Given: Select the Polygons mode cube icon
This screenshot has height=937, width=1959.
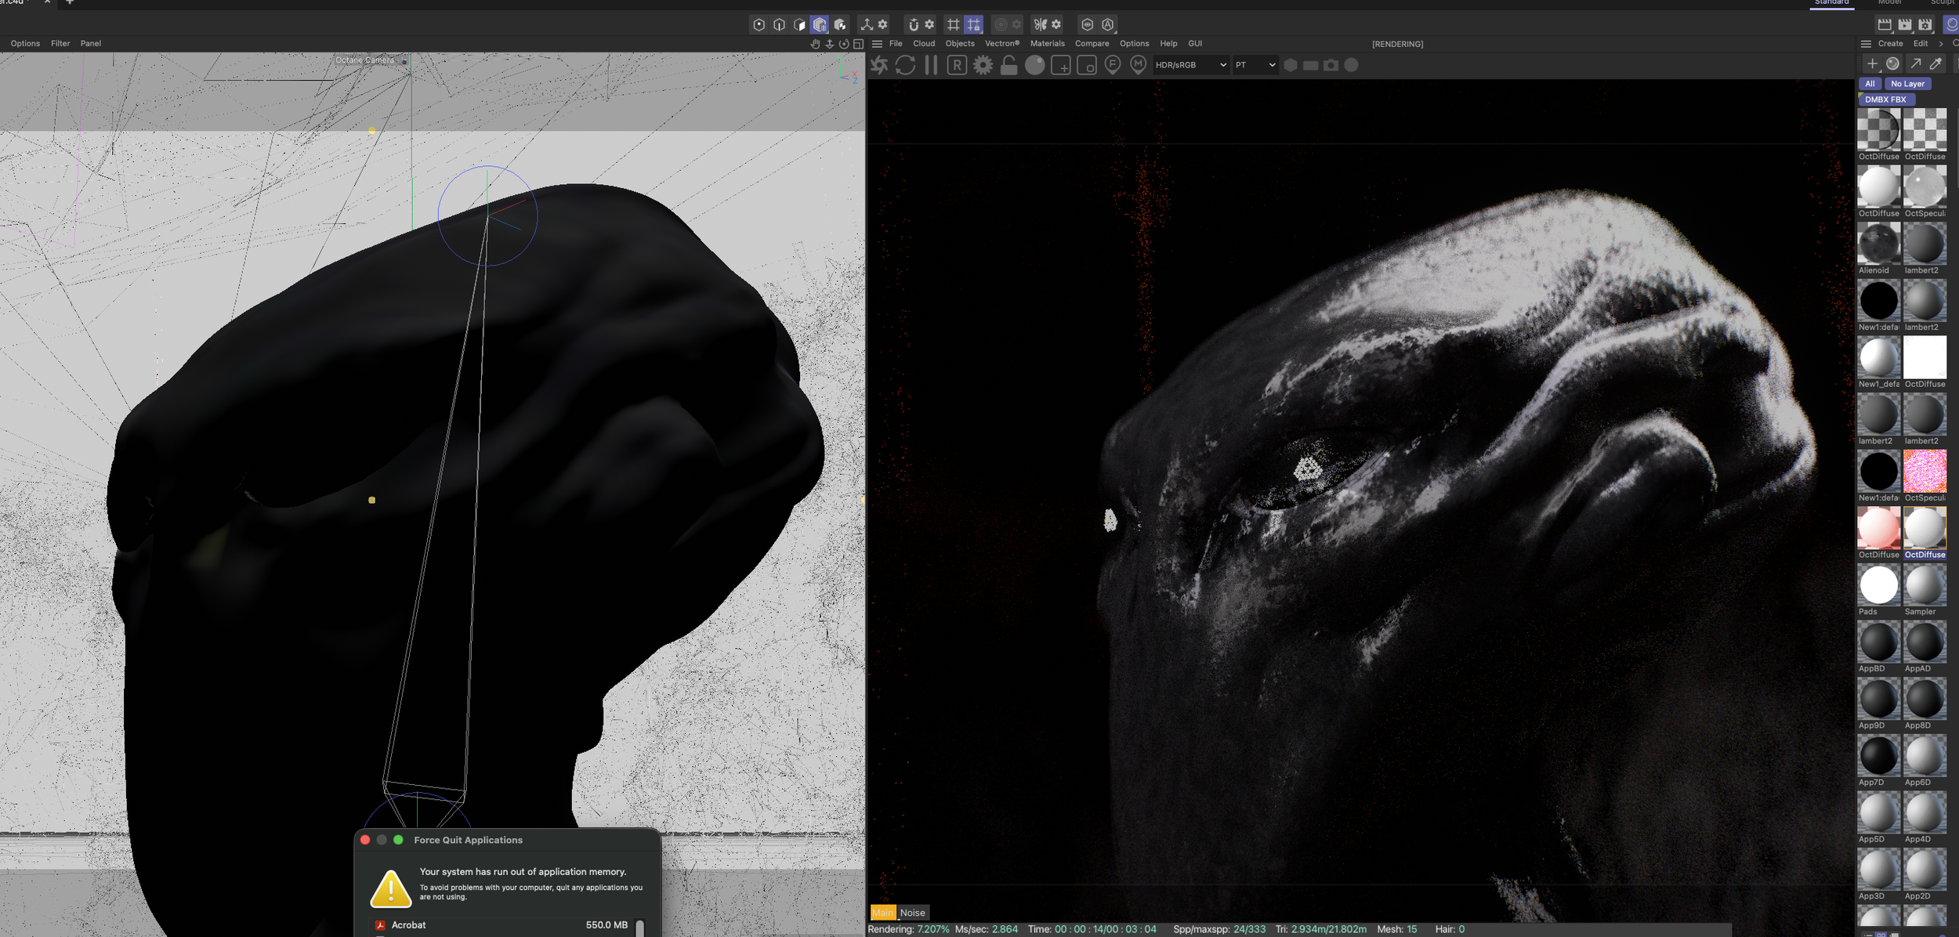Looking at the screenshot, I should coord(799,24).
